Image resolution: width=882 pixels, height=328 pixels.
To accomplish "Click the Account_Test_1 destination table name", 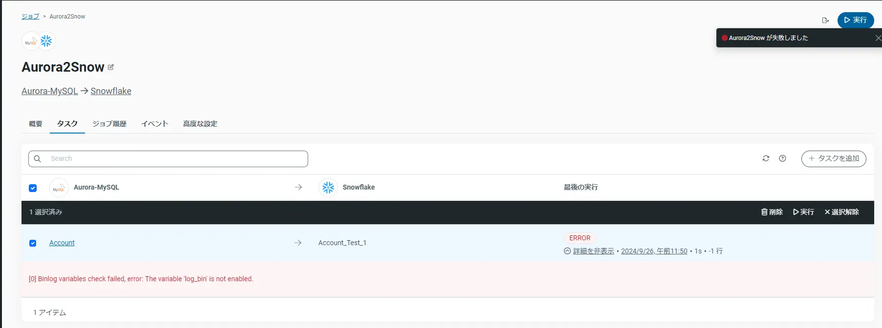I will pos(342,243).
